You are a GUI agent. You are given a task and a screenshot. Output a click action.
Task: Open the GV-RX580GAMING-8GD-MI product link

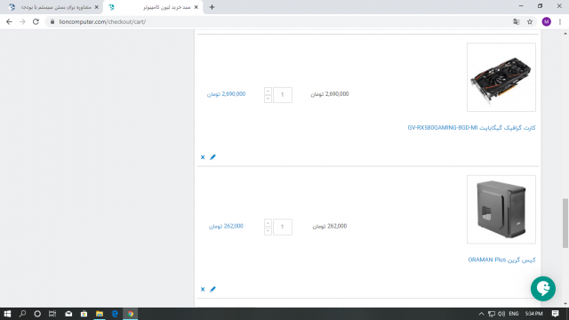471,128
